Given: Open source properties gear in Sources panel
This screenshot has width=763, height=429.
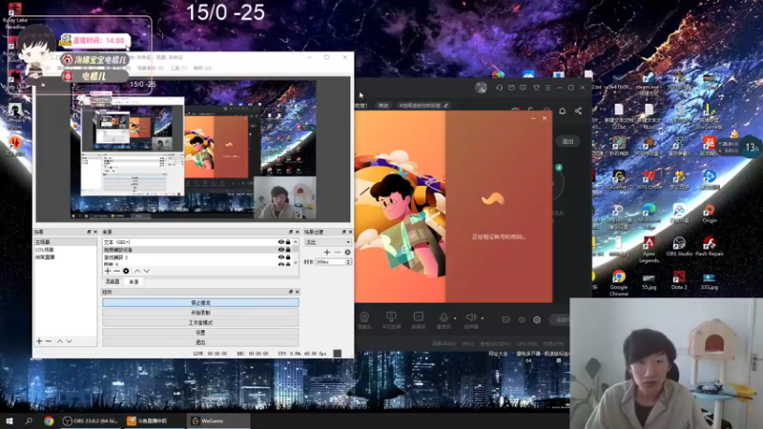Looking at the screenshot, I should pyautogui.click(x=126, y=271).
